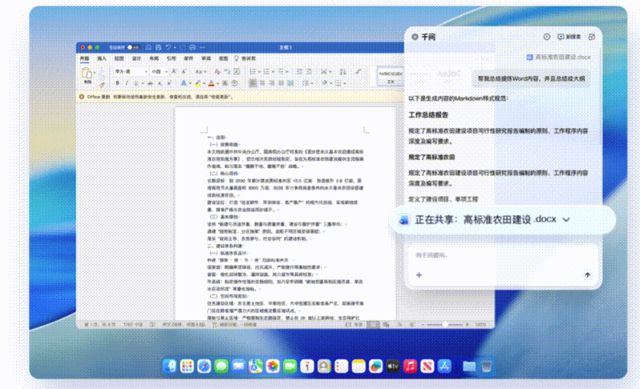This screenshot has width=640, height=389.
Task: Adjust the Word zoom slider in status bar
Action: coord(444,324)
